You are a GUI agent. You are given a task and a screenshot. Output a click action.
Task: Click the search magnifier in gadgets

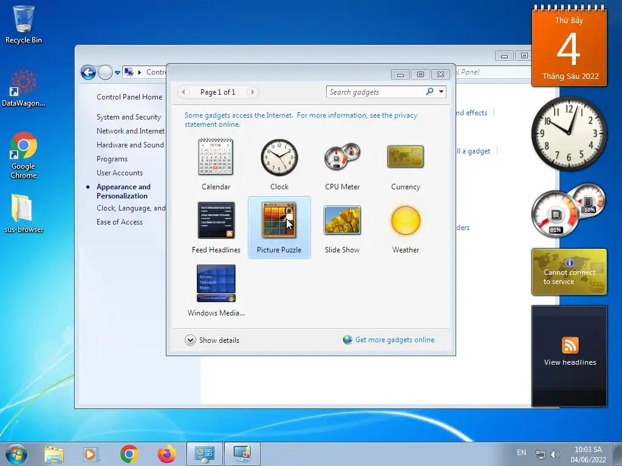click(429, 92)
